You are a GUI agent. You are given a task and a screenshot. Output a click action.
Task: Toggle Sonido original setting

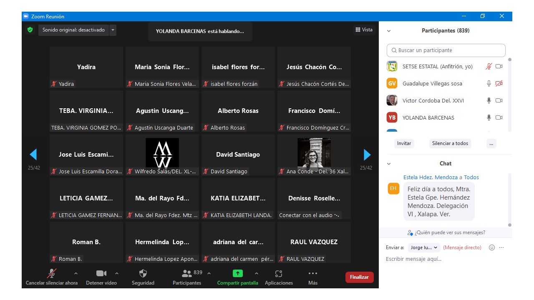tap(73, 30)
